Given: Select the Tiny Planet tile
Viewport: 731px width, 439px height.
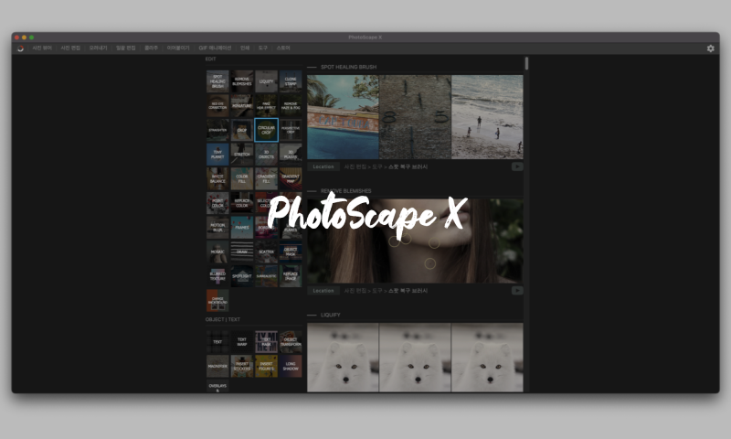Looking at the screenshot, I should click(x=217, y=154).
